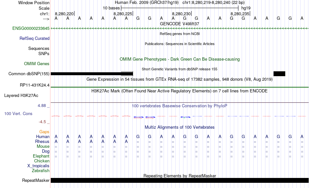309x188 pixels.
Task: Click the ENSG00000233645 gene label
Action: (31, 28)
